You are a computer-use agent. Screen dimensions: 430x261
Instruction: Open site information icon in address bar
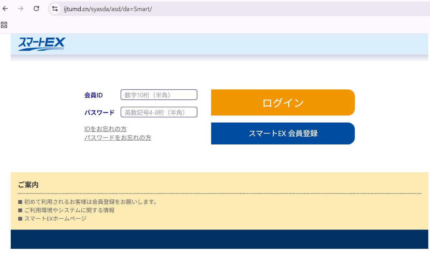pyautogui.click(x=55, y=9)
